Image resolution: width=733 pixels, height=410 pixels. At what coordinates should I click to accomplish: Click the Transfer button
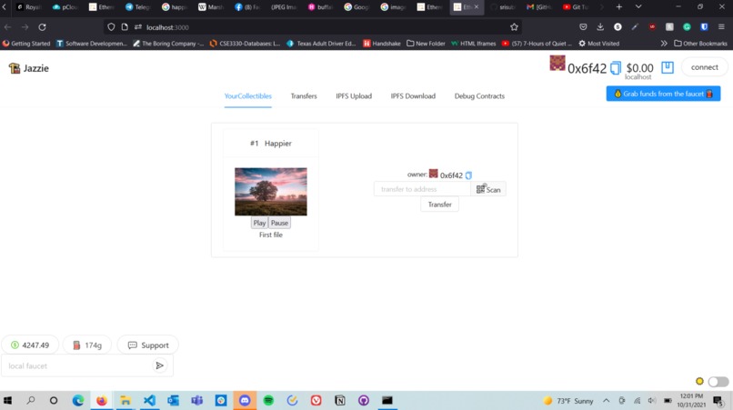[x=439, y=205]
